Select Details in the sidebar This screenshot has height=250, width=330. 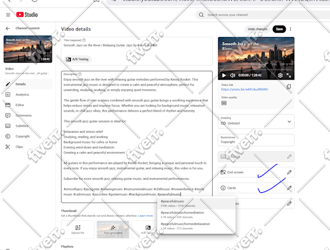[28, 84]
